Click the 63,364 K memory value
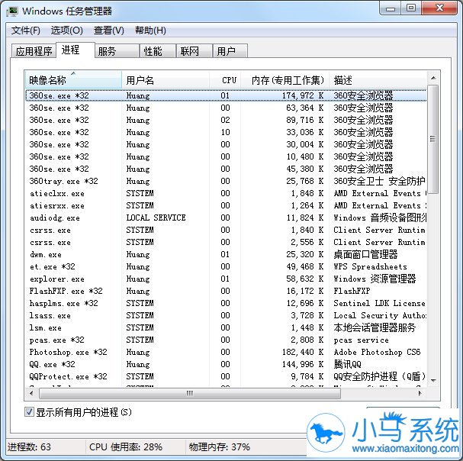463x461 pixels. (305, 108)
